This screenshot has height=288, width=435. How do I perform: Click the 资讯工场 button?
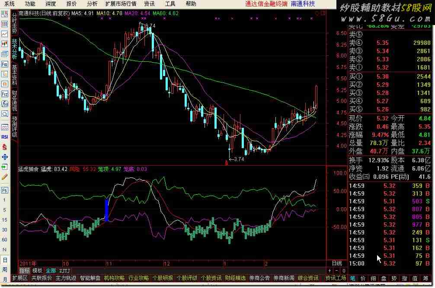coord(336,278)
